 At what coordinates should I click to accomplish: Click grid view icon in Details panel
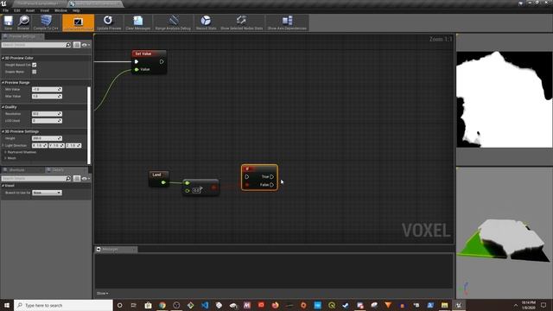pos(77,179)
